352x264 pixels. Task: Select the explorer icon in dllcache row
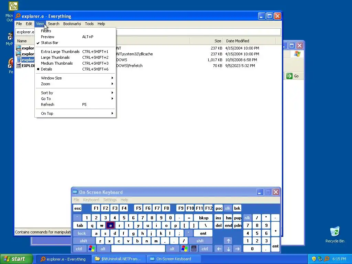pyautogui.click(x=19, y=54)
